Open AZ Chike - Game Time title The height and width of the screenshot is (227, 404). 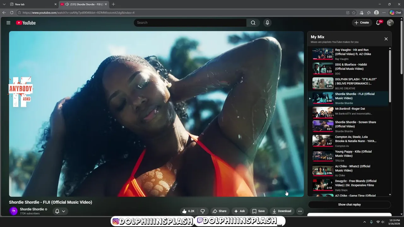[355, 195]
